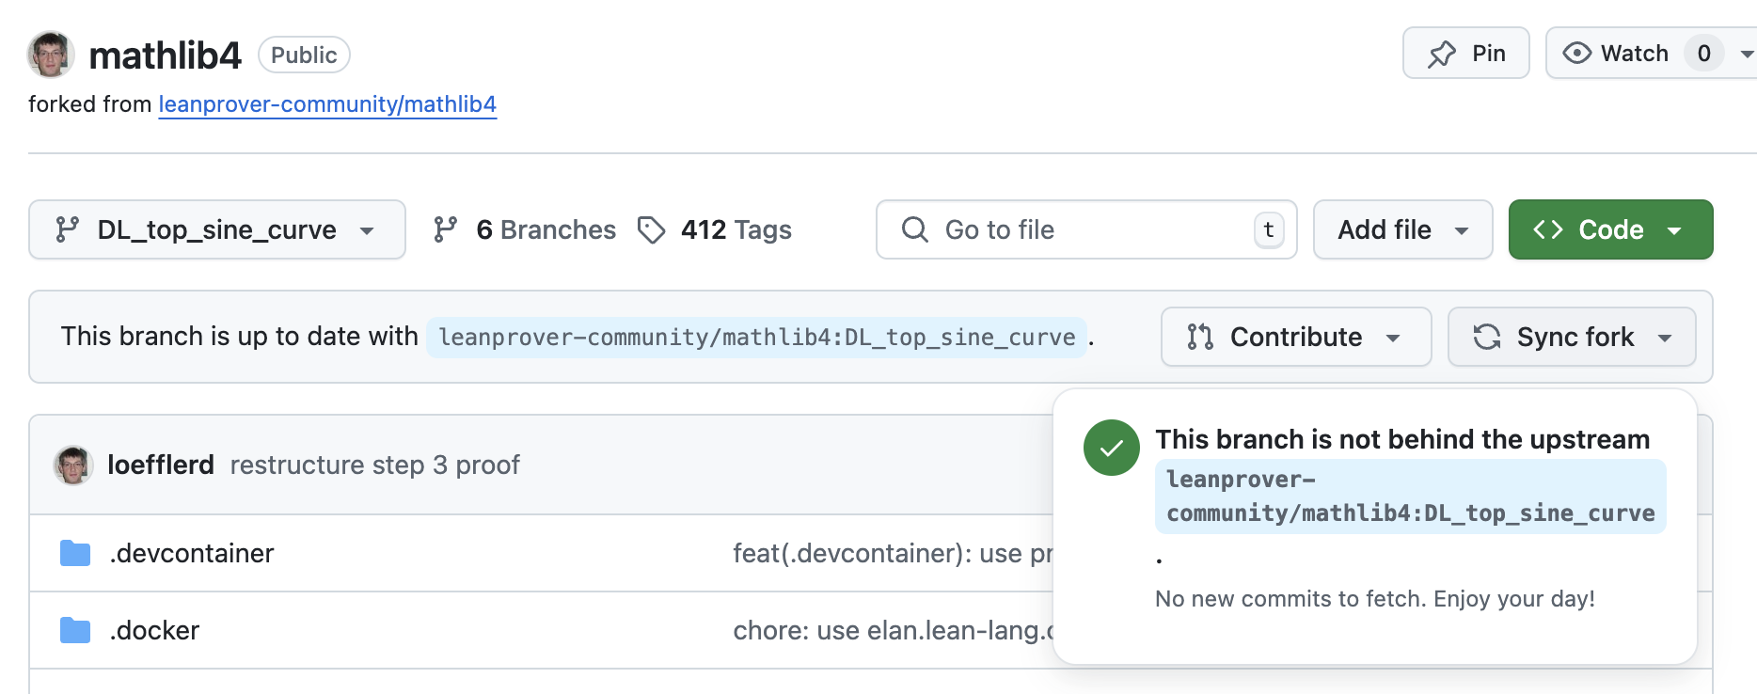Click the repository owner avatar beside mathlib4

pos(51,55)
